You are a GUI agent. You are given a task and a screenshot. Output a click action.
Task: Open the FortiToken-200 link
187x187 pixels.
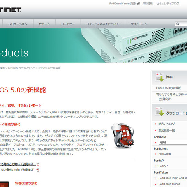[x=173, y=178]
